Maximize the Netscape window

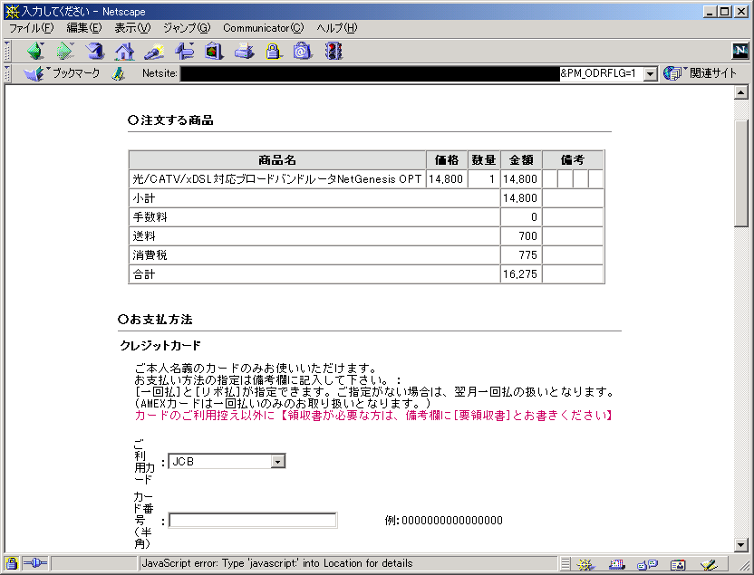725,11
